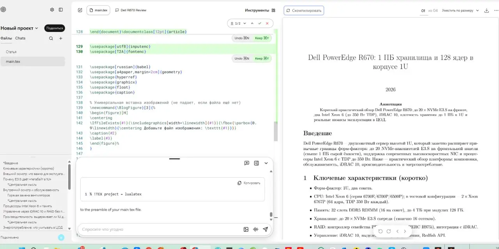The height and width of the screenshot is (249, 499).
Task: Open the 1/2 changes dropdown chevron
Action: [245, 23]
